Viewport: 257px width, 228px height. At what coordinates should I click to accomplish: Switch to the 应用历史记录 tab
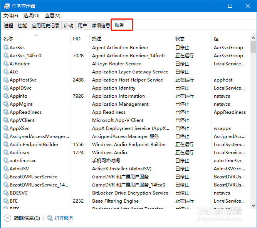(45, 25)
